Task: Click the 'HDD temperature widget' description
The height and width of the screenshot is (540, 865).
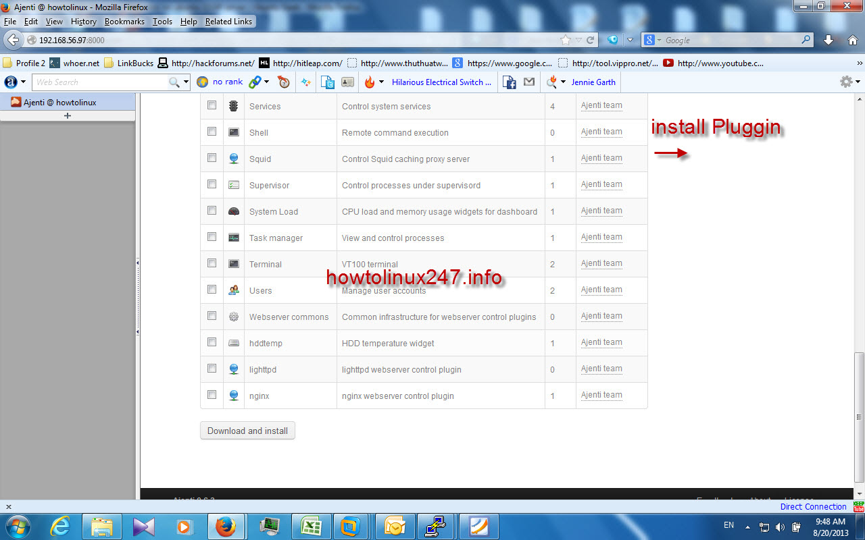Action: click(388, 344)
